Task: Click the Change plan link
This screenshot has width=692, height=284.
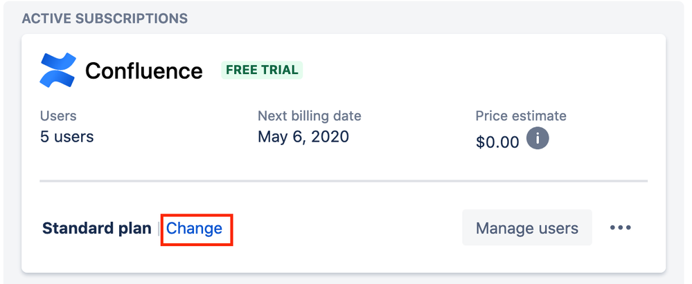Action: pyautogui.click(x=195, y=228)
